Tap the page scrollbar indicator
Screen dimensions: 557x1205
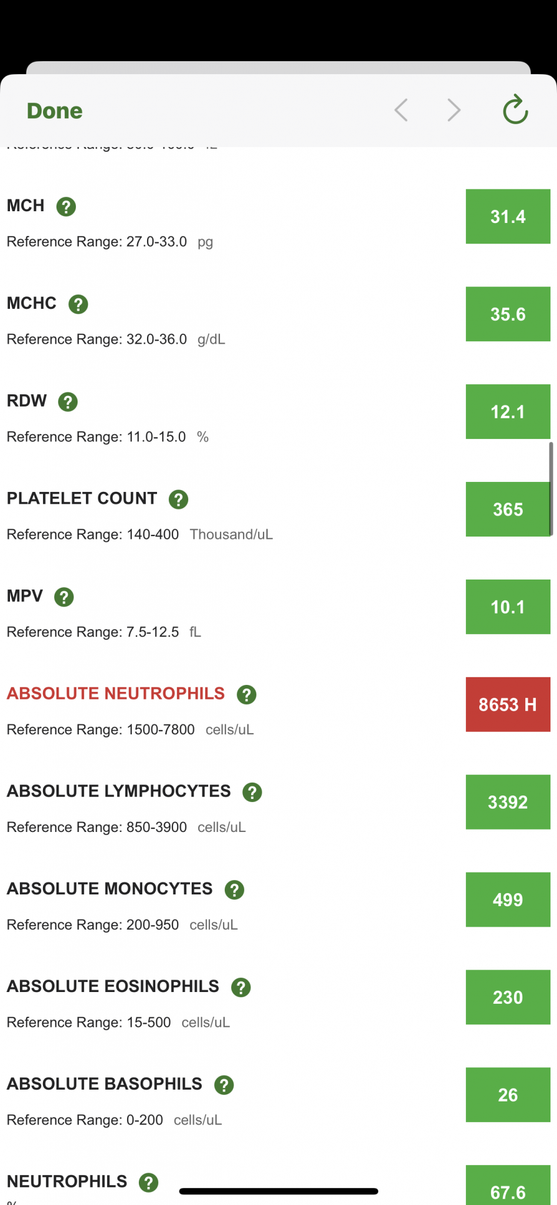[551, 488]
